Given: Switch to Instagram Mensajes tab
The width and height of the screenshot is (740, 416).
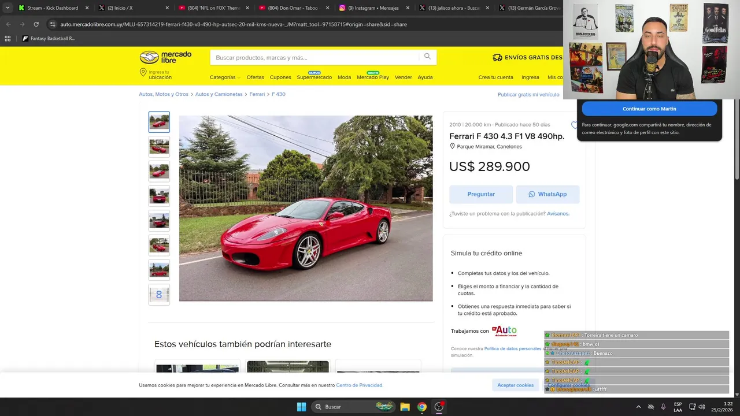Looking at the screenshot, I should coord(373,8).
